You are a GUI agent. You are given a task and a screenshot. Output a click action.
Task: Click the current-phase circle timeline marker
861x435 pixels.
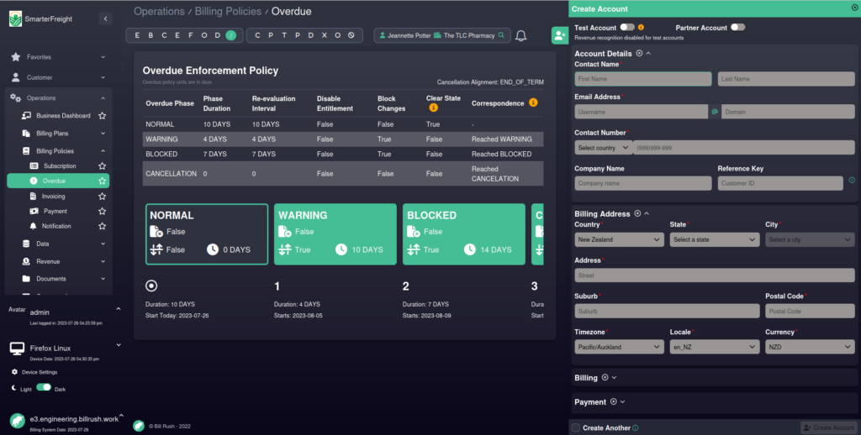coord(151,286)
